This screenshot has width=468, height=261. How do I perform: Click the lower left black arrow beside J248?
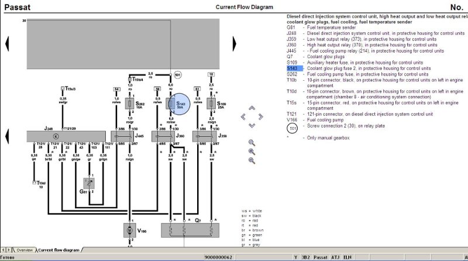click(7, 136)
